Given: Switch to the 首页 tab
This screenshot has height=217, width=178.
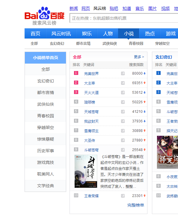Looking at the screenshot, I should 35,33.
